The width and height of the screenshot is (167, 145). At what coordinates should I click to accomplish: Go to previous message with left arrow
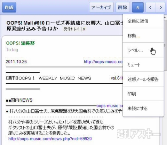click(x=150, y=7)
